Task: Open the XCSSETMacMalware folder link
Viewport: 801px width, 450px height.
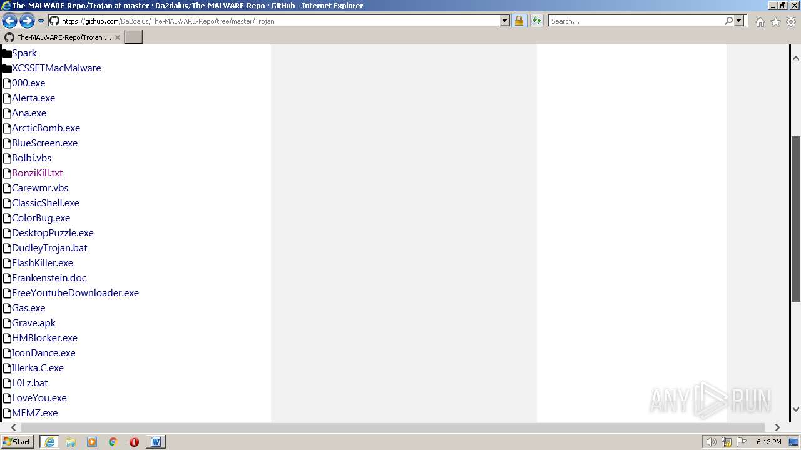Action: (x=56, y=68)
